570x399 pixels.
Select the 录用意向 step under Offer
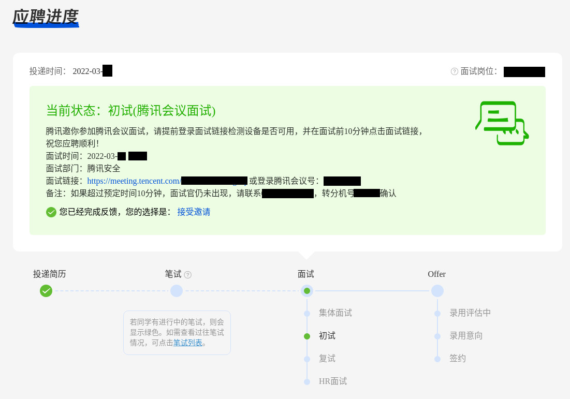click(x=465, y=336)
